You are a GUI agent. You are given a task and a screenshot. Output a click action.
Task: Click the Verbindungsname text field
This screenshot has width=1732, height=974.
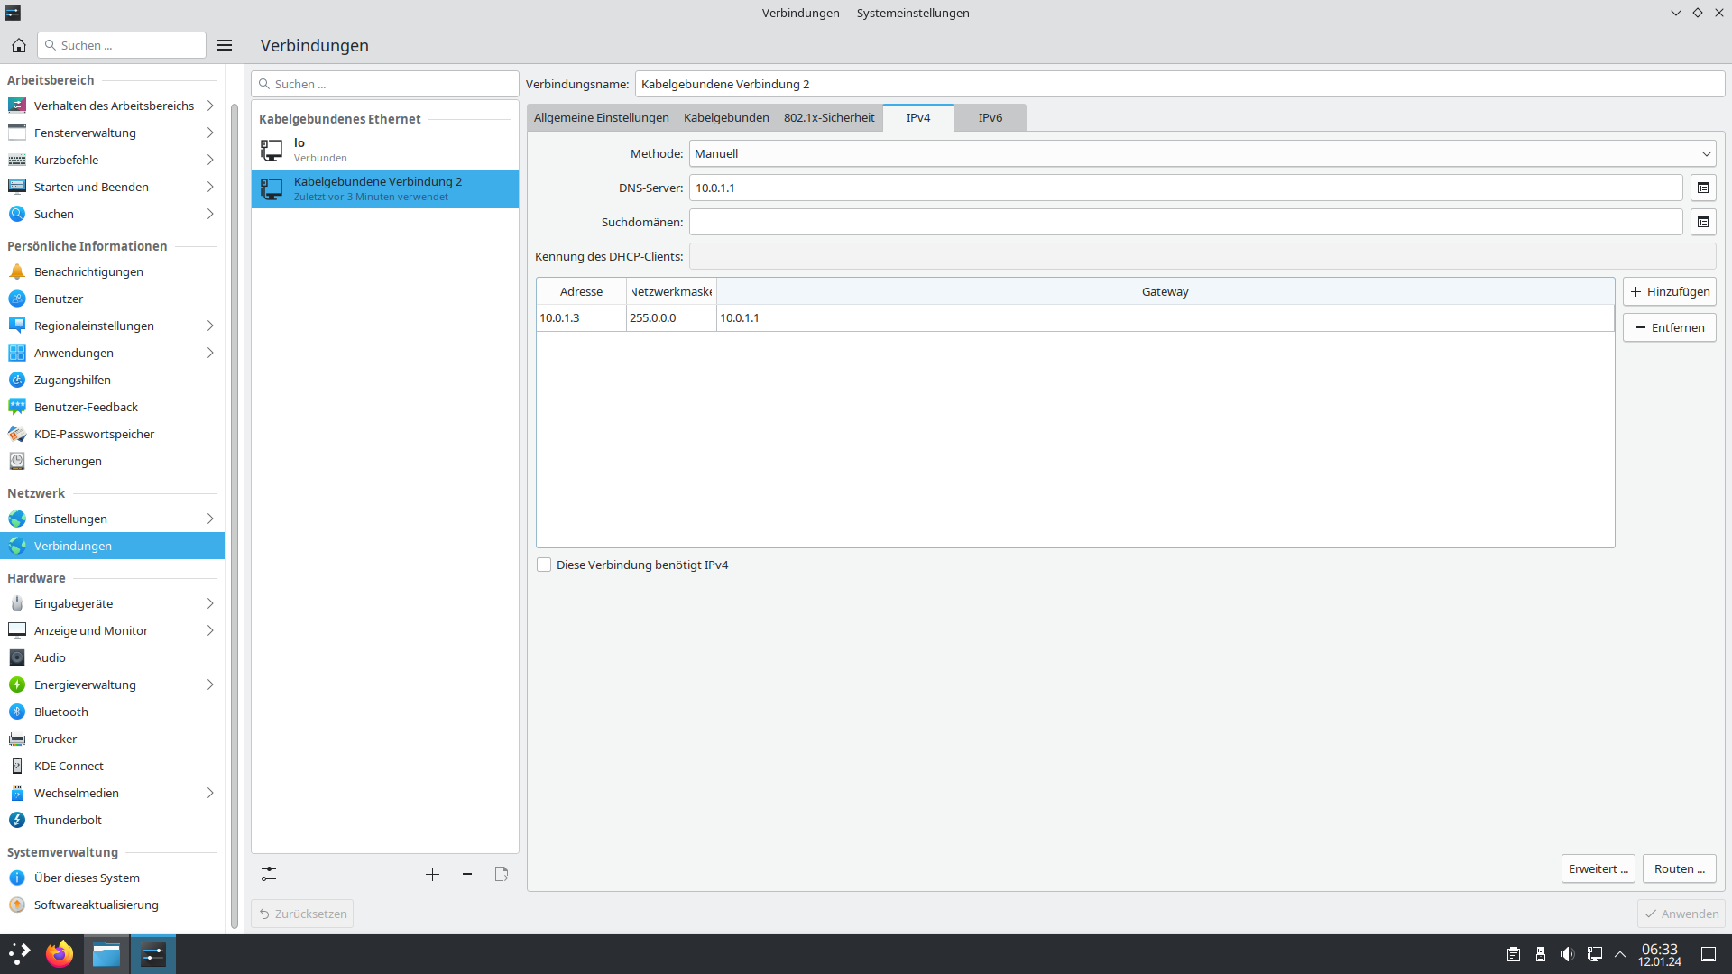tap(1179, 84)
